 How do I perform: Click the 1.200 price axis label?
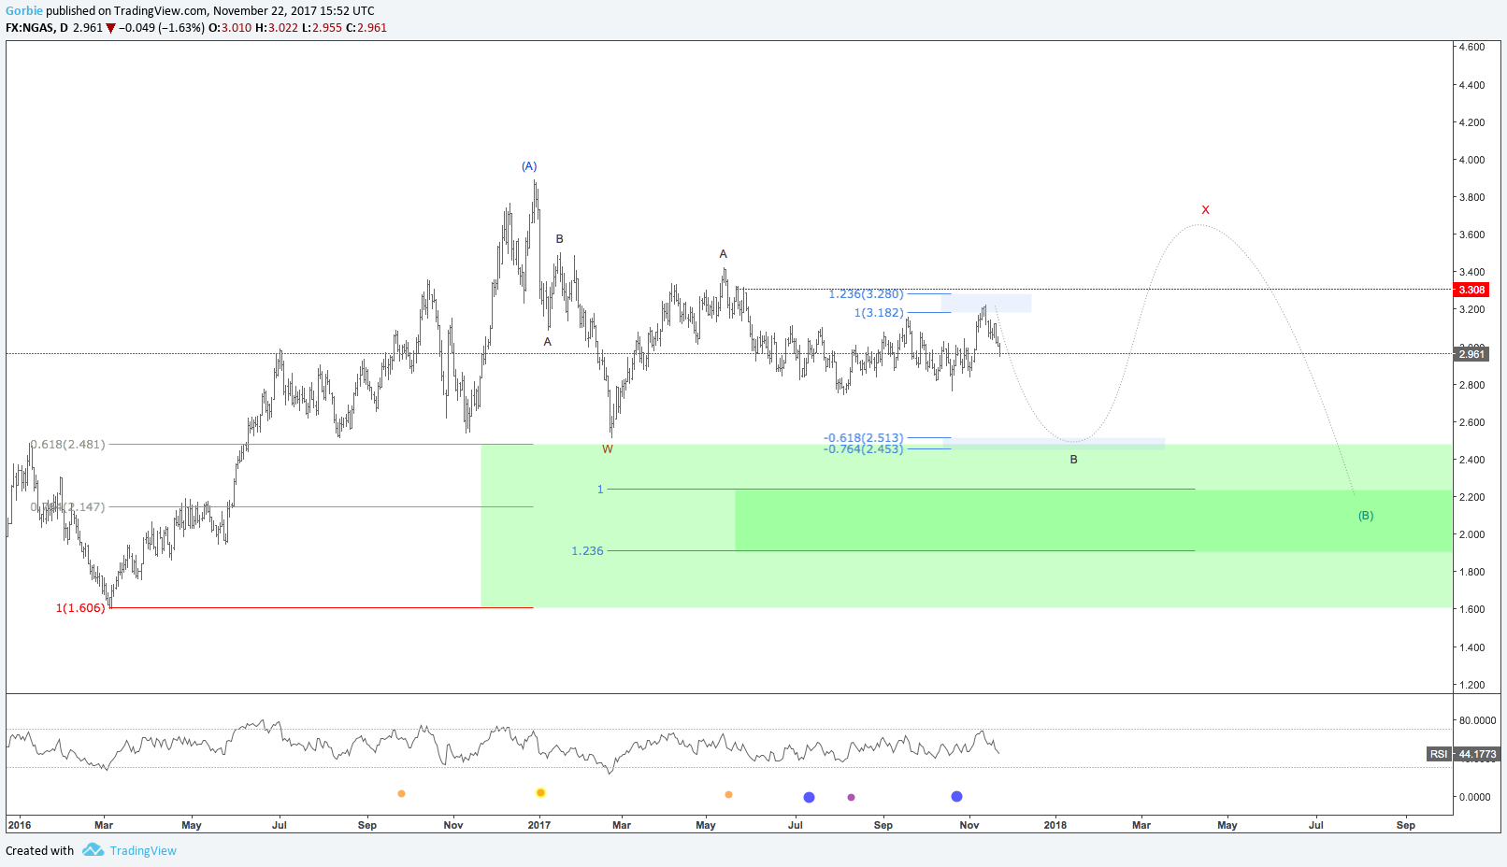tap(1471, 685)
